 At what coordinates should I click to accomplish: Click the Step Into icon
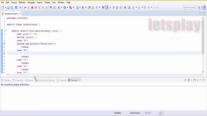click(39, 7)
